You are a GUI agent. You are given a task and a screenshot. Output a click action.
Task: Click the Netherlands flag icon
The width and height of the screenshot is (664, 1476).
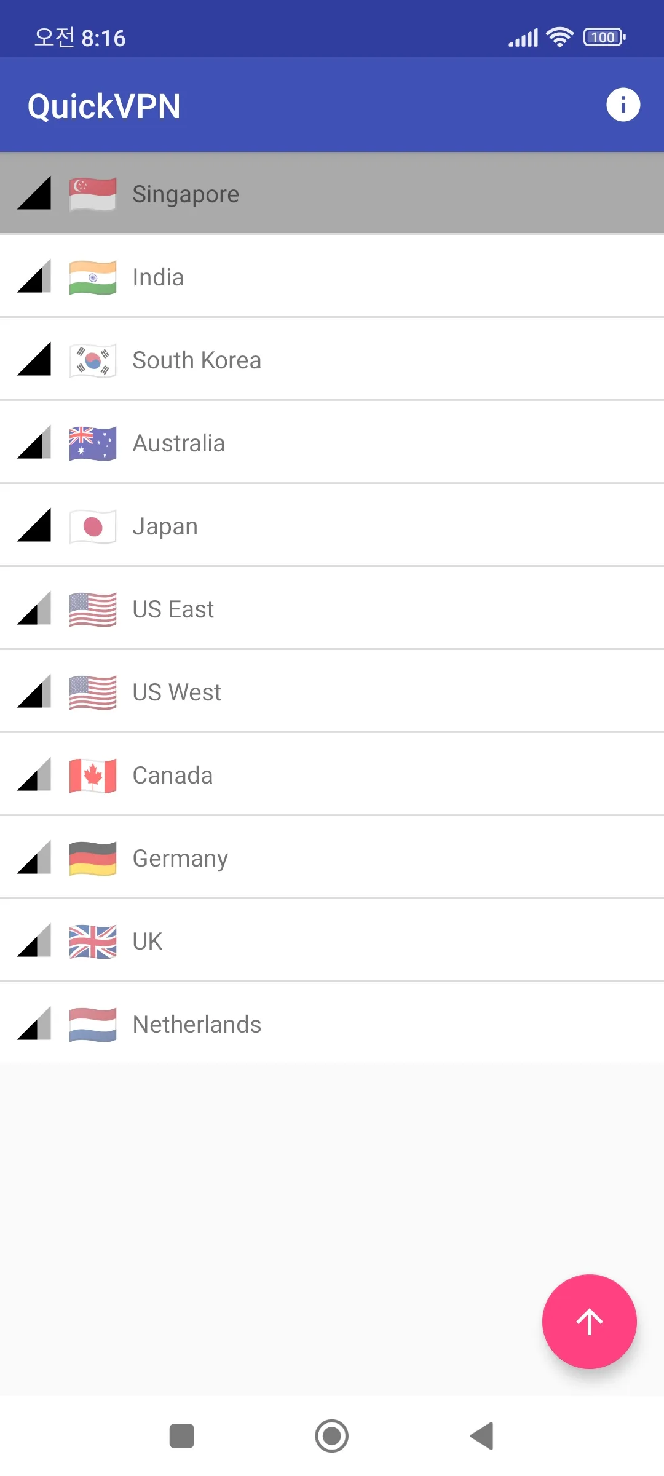[x=92, y=1023]
